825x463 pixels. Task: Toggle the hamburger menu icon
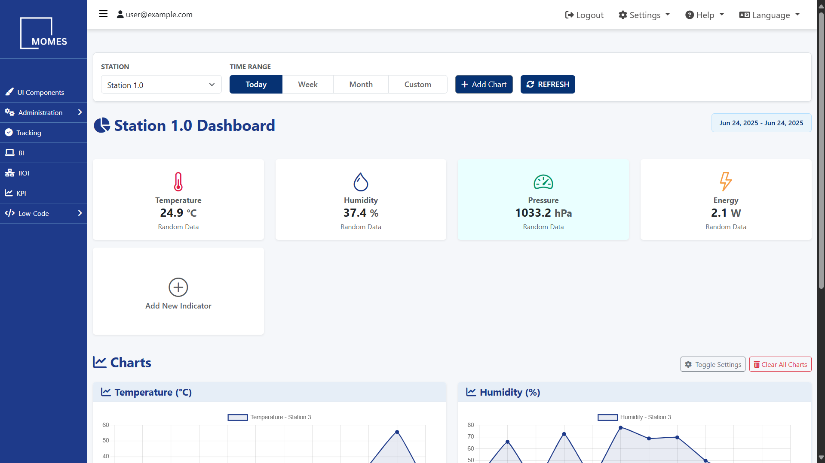[103, 14]
